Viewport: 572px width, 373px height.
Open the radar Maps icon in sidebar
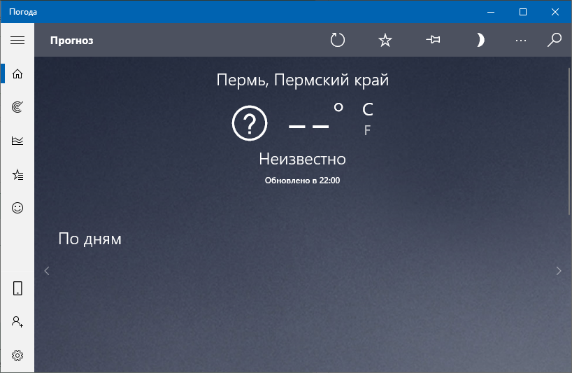17,107
